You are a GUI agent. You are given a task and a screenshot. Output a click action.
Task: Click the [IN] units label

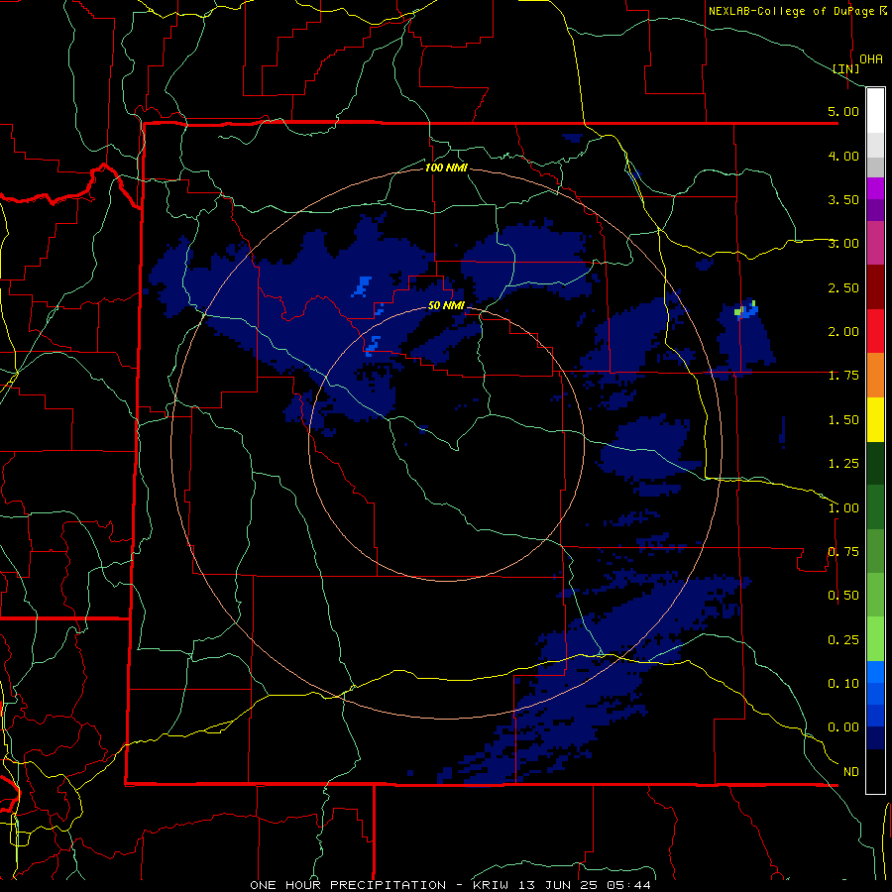tap(846, 68)
